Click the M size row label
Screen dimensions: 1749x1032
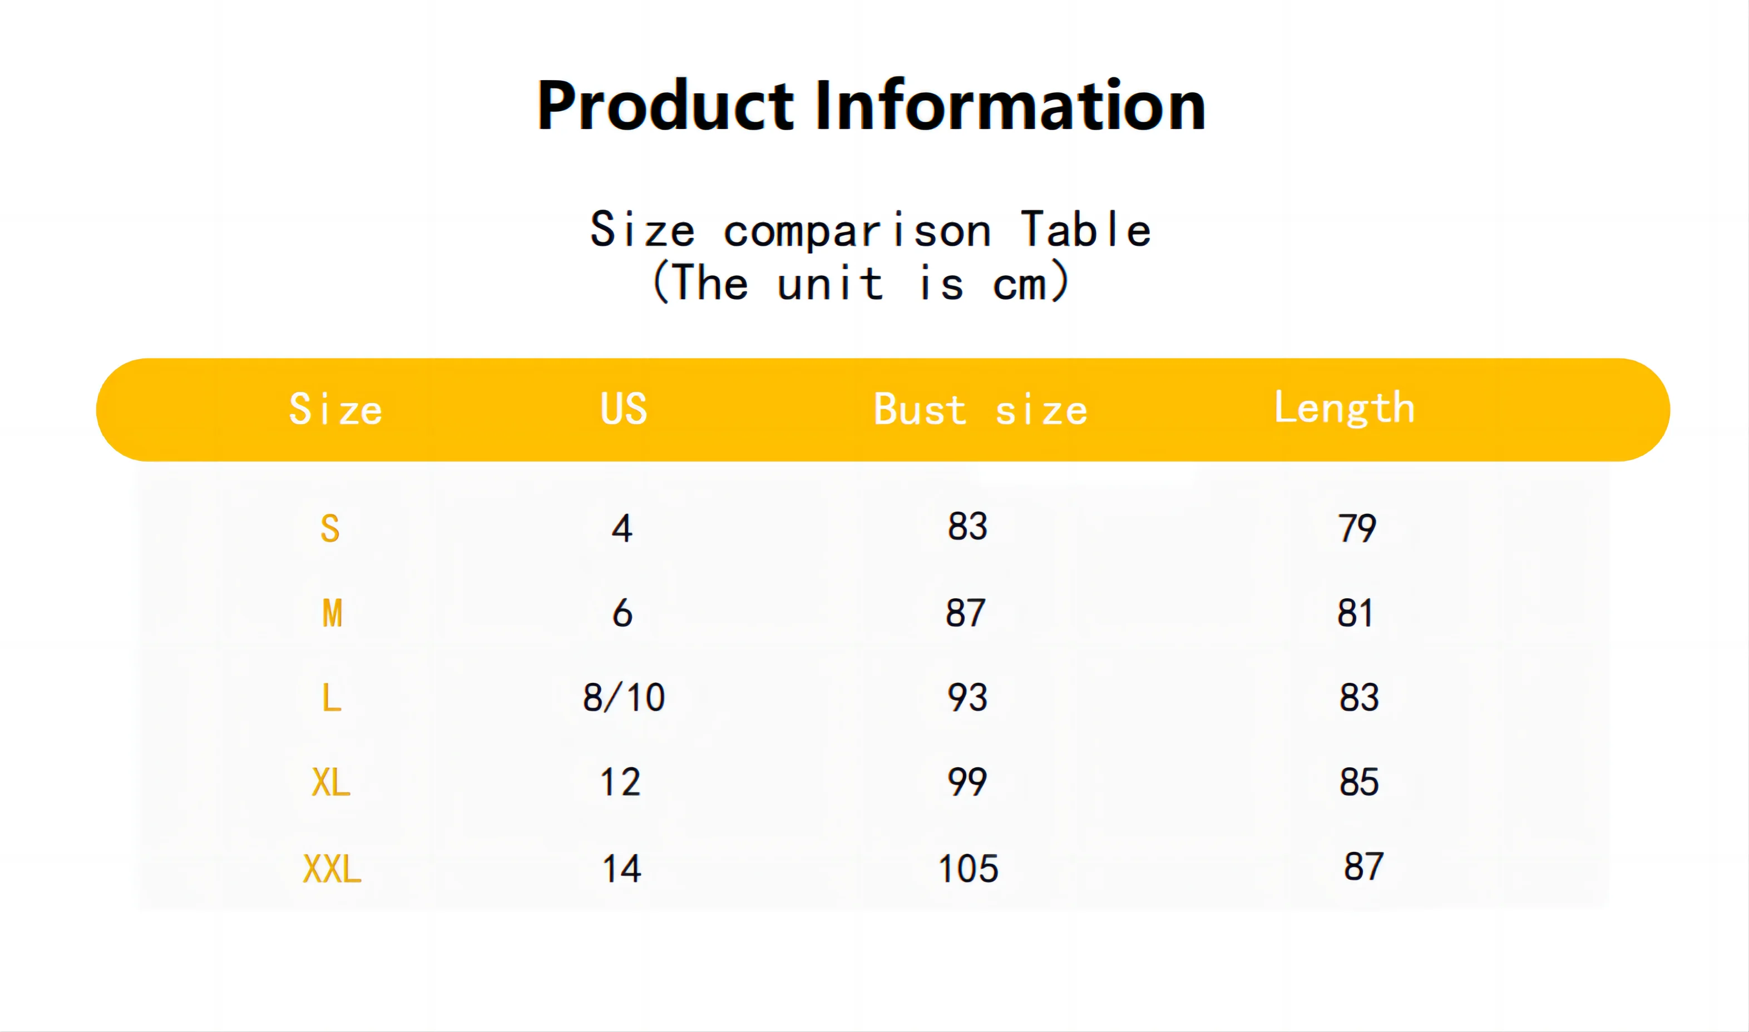[332, 613]
